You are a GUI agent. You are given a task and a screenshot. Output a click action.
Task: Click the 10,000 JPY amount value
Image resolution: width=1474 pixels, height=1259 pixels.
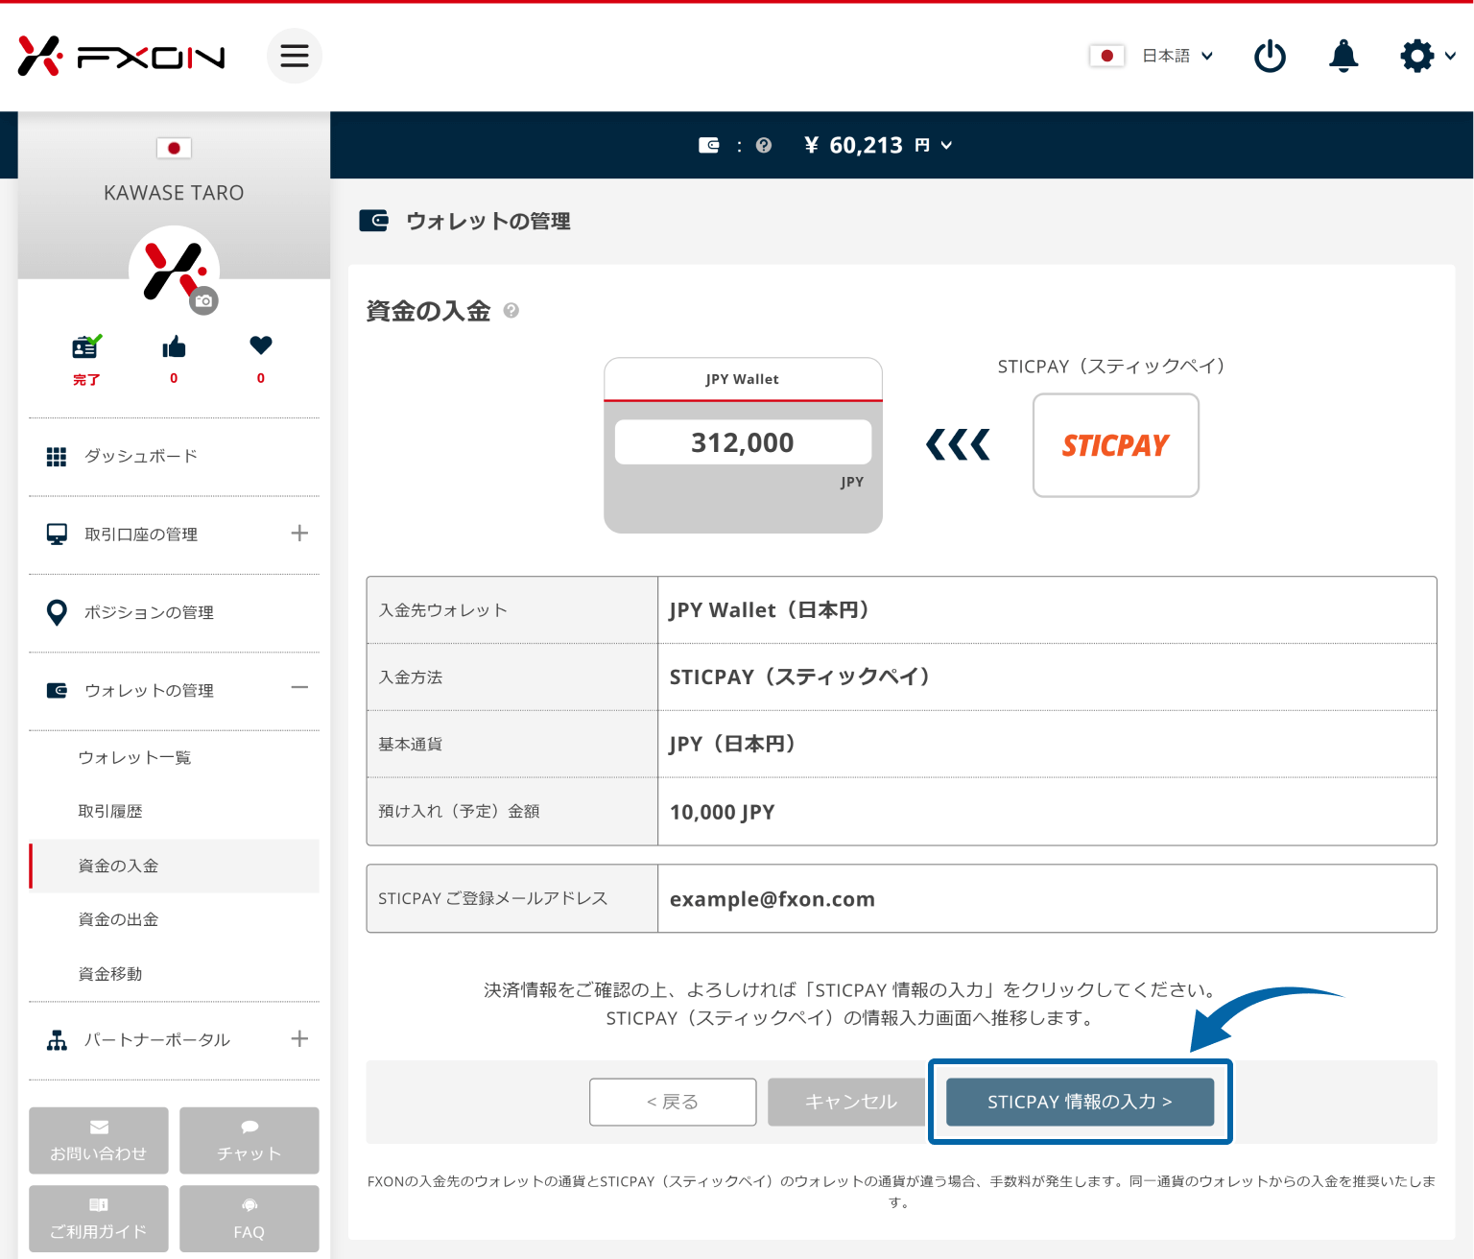(x=723, y=812)
